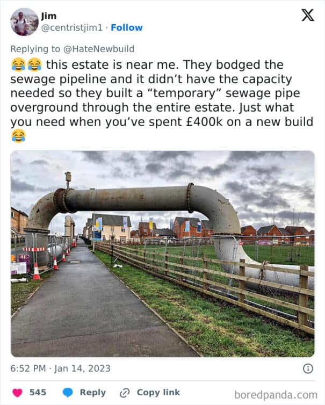Click the Replying to label
325x405 pixels.
point(35,49)
